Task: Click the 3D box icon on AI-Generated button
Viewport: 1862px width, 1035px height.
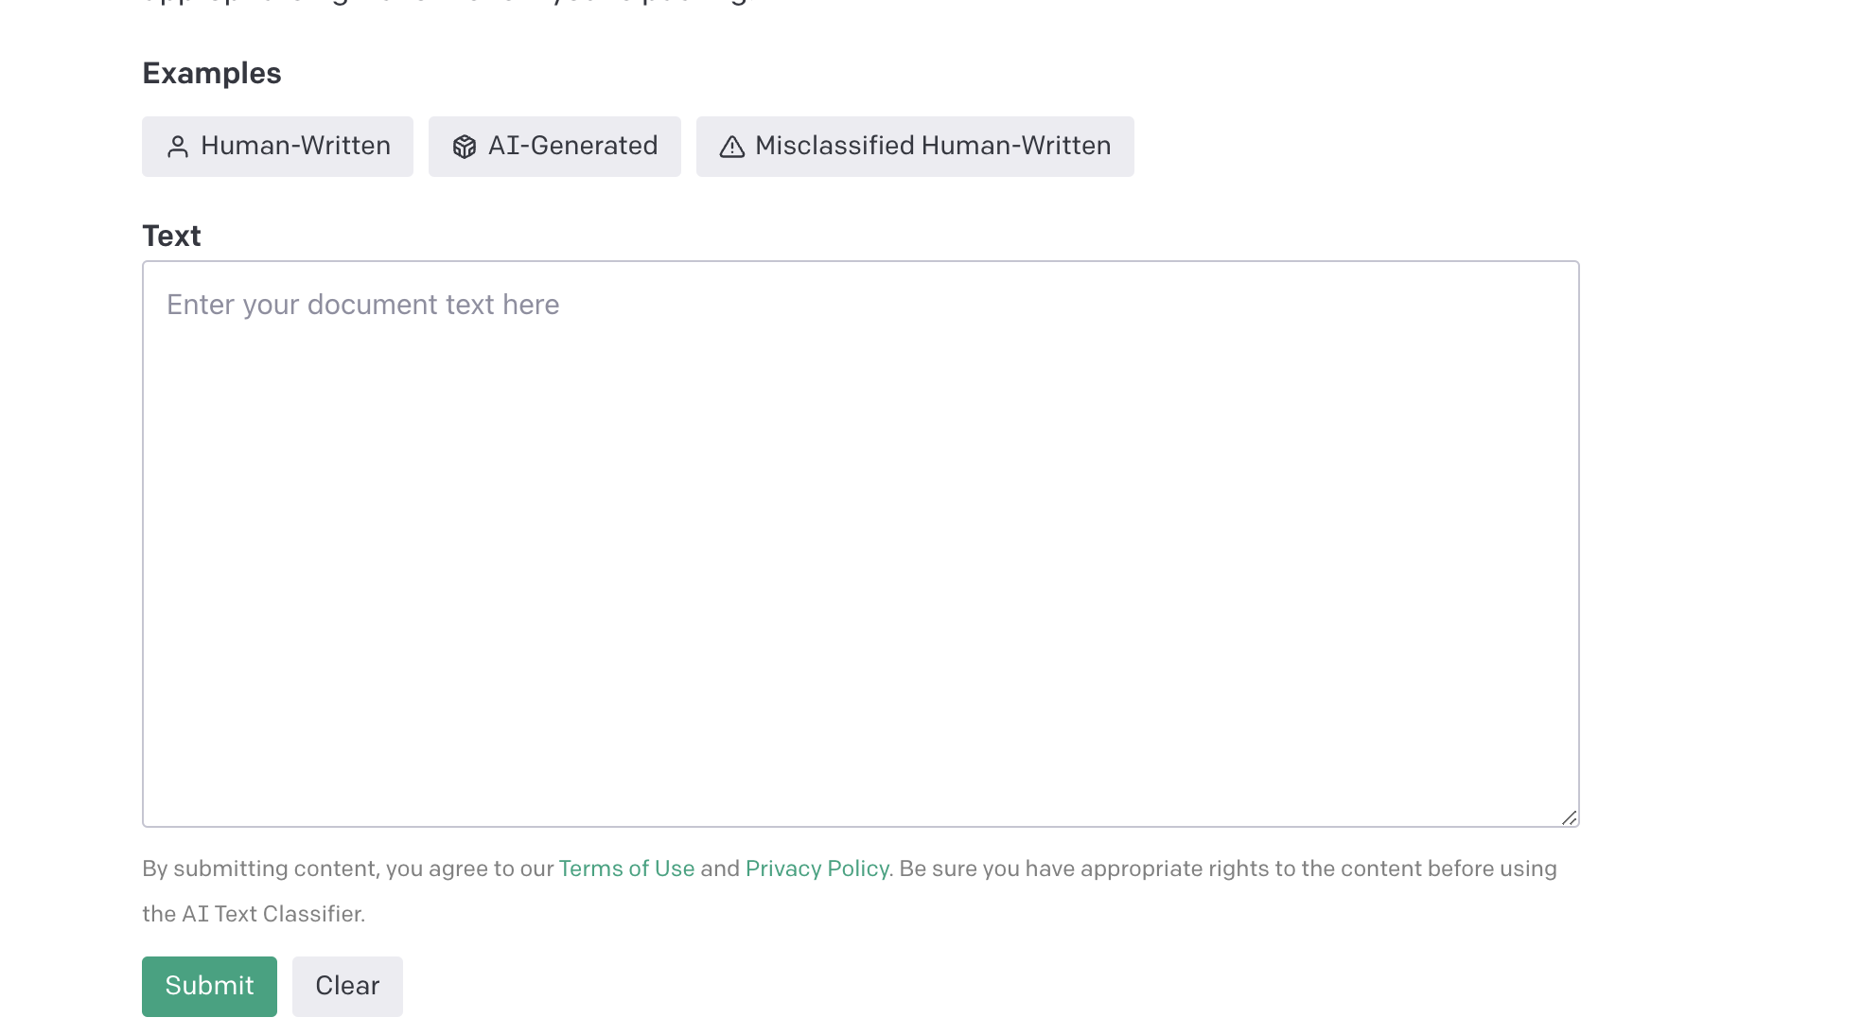Action: coord(464,146)
